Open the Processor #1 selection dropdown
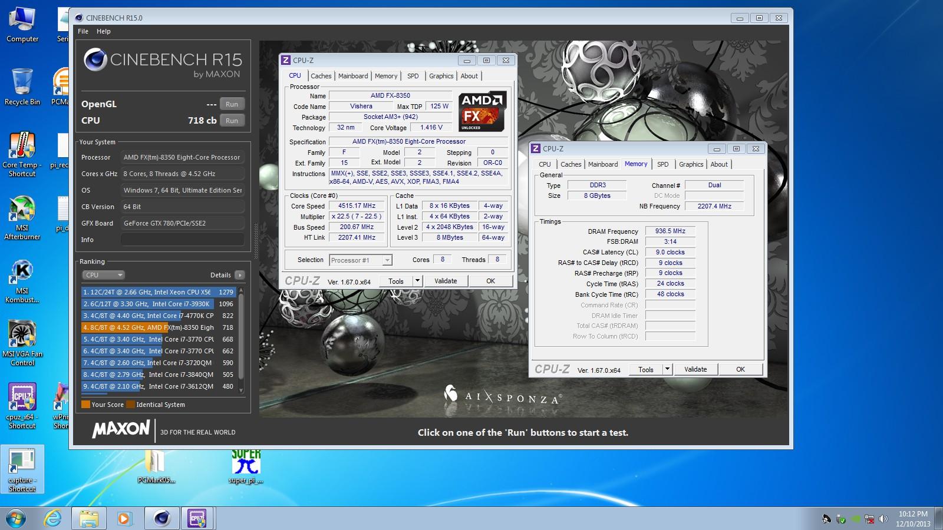 pyautogui.click(x=361, y=260)
